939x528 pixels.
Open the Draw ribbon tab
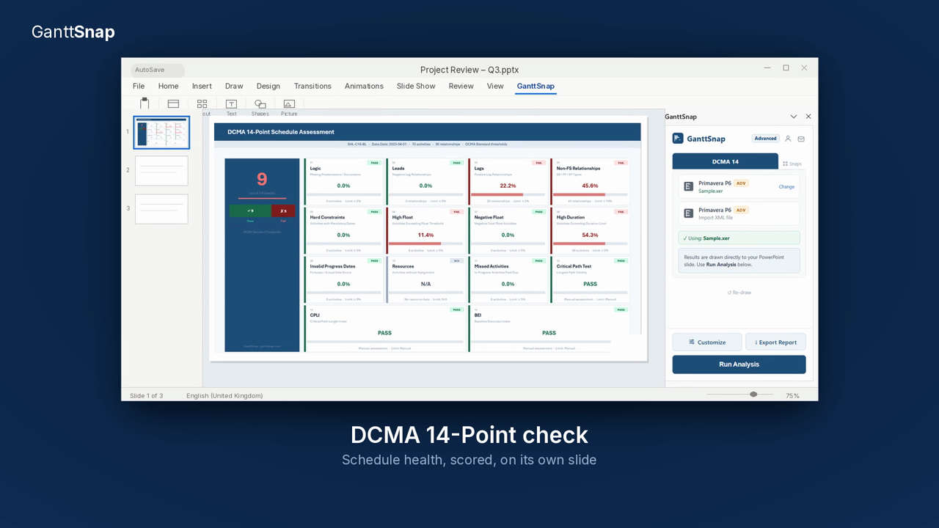coord(234,86)
